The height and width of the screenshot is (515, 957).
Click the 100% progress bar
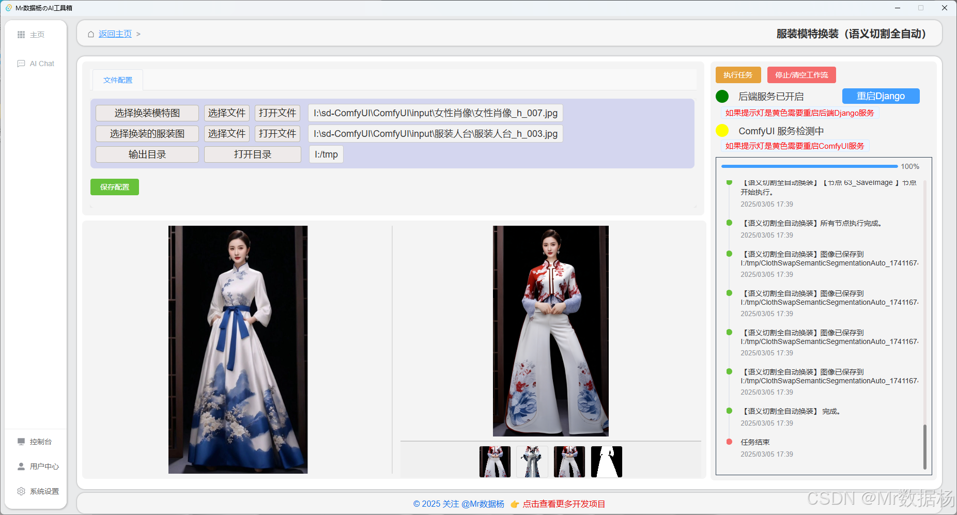pyautogui.click(x=809, y=166)
